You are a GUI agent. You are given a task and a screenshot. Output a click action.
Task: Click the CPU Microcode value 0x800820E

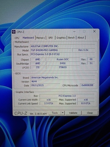point(87,85)
